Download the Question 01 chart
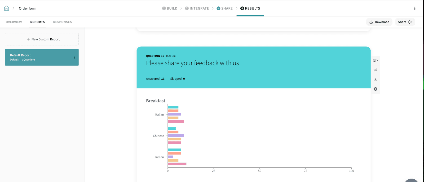 pyautogui.click(x=375, y=79)
